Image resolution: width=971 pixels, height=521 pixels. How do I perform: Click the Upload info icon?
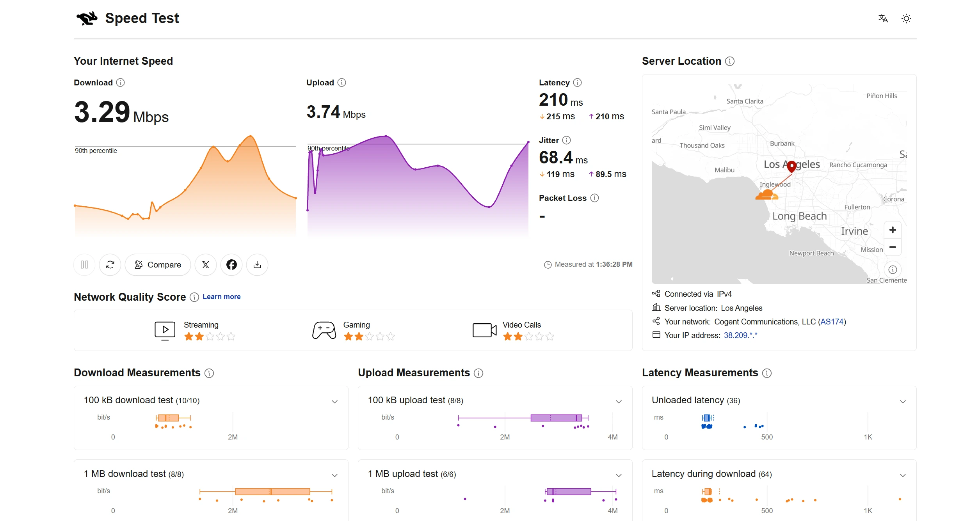point(342,83)
